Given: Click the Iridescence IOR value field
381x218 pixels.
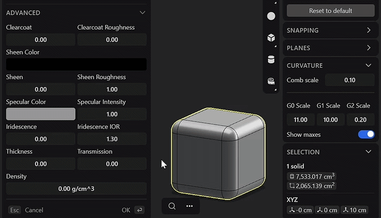Looking at the screenshot, I should coord(112,139).
